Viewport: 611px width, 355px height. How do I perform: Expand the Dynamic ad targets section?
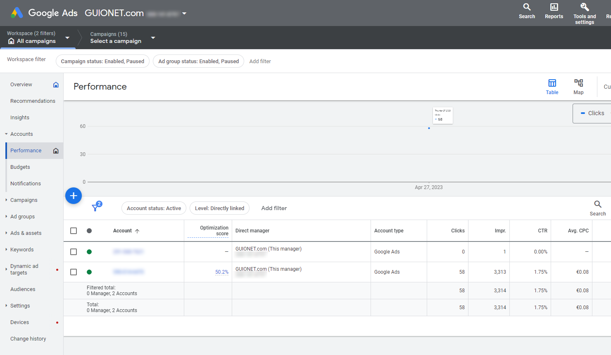6,270
